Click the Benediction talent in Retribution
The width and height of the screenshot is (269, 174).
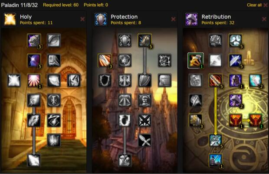(236, 41)
